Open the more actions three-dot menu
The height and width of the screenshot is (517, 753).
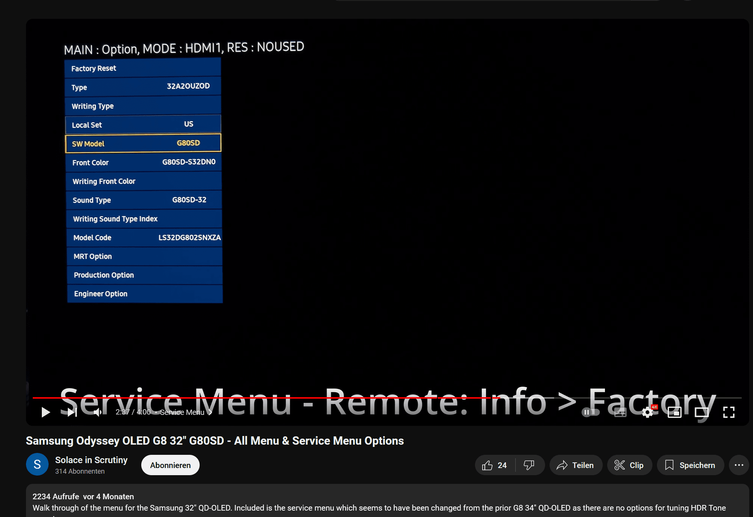click(739, 465)
